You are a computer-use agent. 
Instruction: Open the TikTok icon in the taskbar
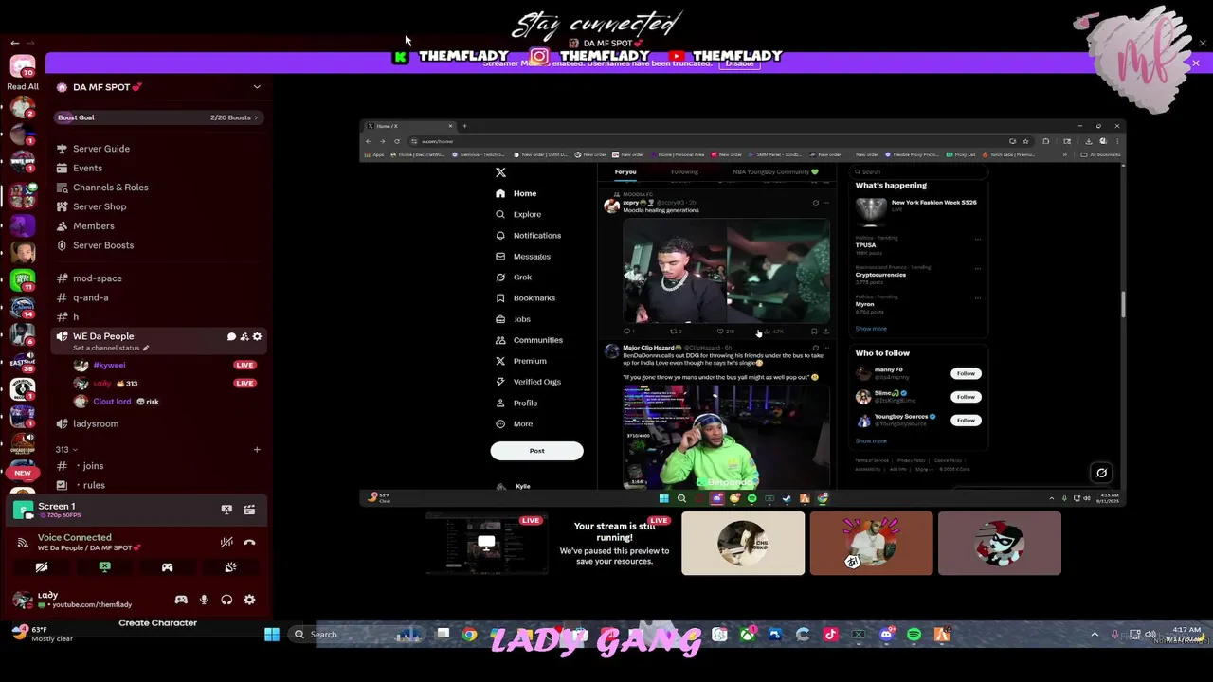(830, 635)
